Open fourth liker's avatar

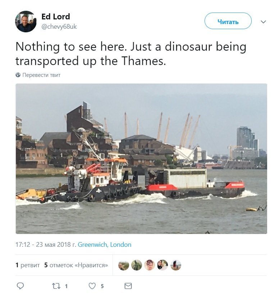point(163,265)
